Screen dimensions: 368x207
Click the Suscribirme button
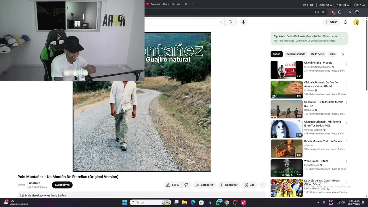pos(62,185)
